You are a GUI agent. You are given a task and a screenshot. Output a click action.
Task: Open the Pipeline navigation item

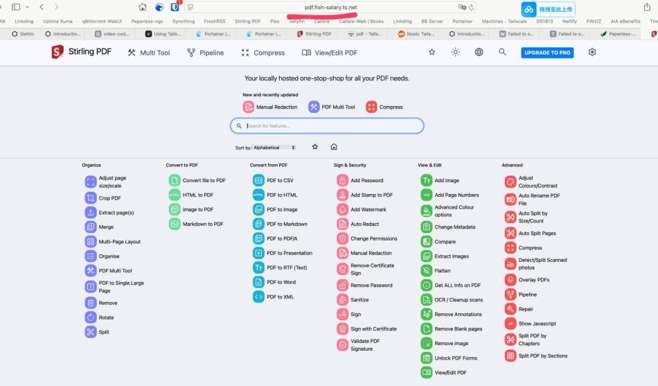coord(206,53)
